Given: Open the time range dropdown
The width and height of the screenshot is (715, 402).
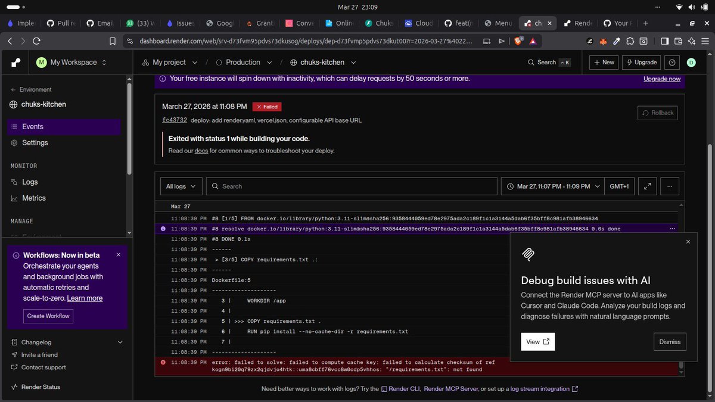Looking at the screenshot, I should [x=552, y=186].
